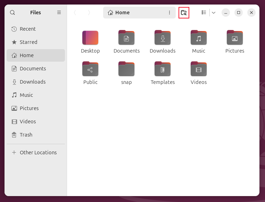Expand the view options chevron

click(x=214, y=13)
